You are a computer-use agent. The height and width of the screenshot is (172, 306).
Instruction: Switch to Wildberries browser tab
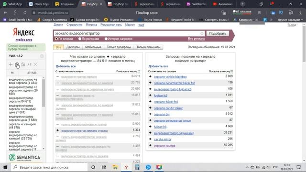pyautogui.click(x=197, y=4)
